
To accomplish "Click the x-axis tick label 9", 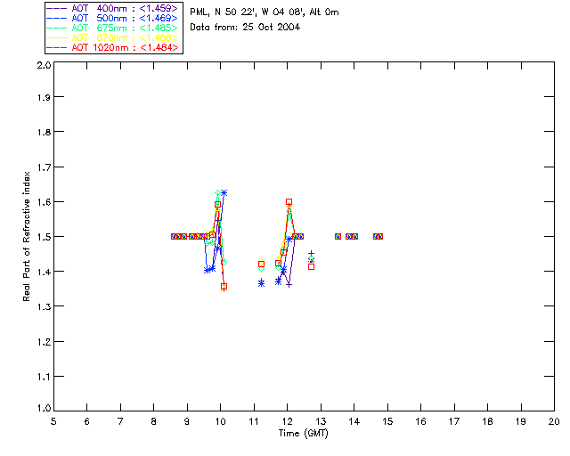I will 187,421.
